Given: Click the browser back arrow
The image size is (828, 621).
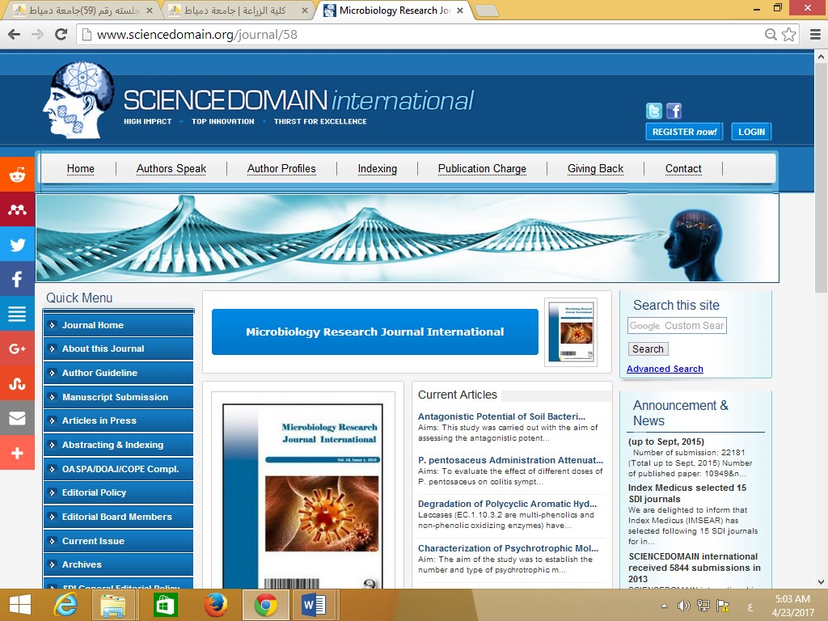Looking at the screenshot, I should click(15, 34).
